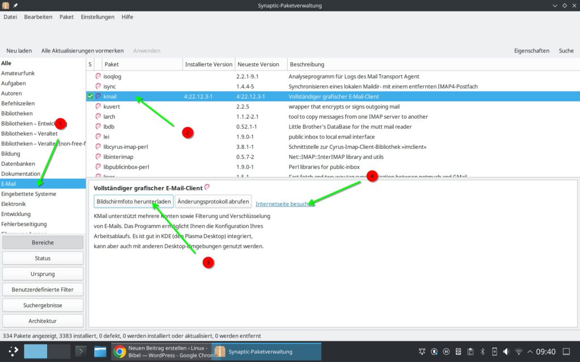Select the Ursprung filter button
The image size is (580, 362).
[42, 274]
